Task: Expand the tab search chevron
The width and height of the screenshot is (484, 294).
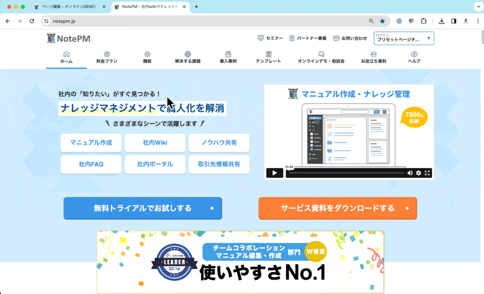Action: pos(478,7)
